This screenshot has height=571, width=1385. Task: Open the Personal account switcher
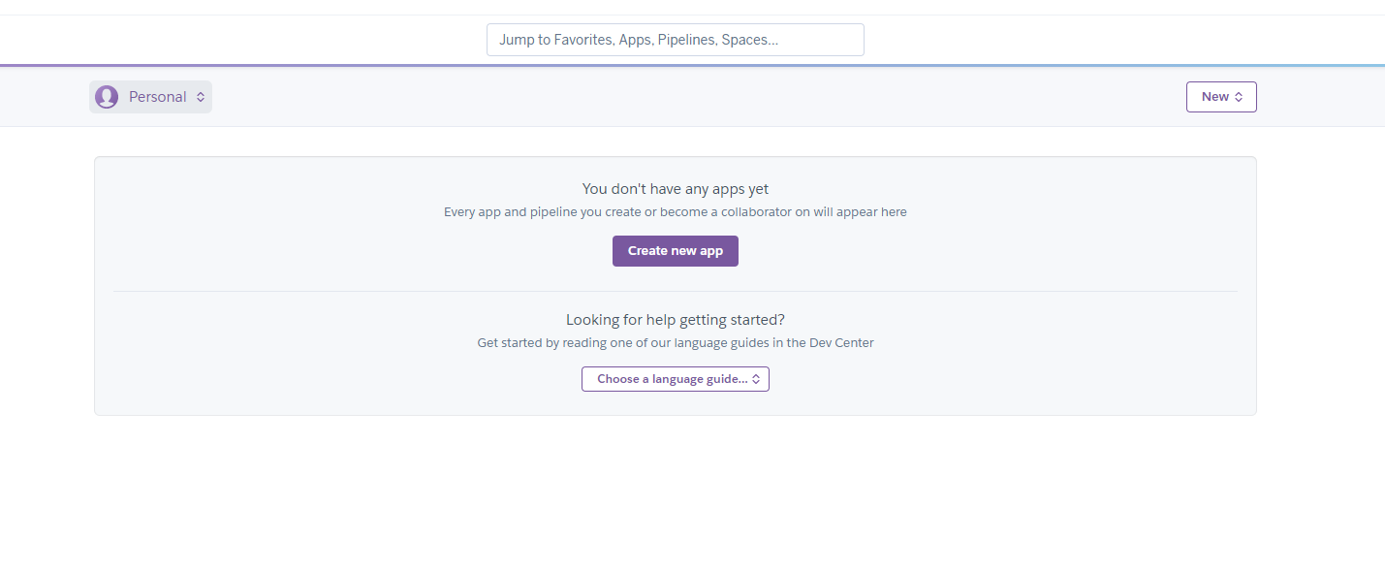[x=150, y=97]
